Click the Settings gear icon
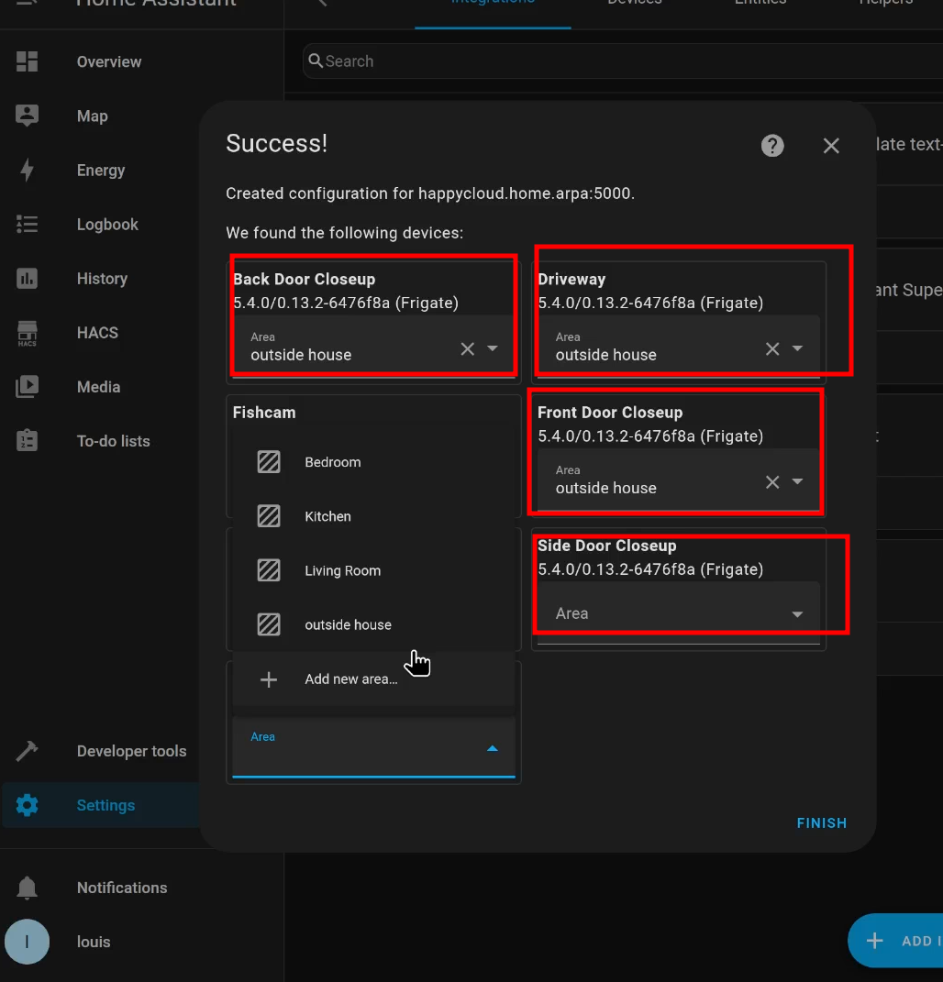Image resolution: width=943 pixels, height=982 pixels. point(27,805)
